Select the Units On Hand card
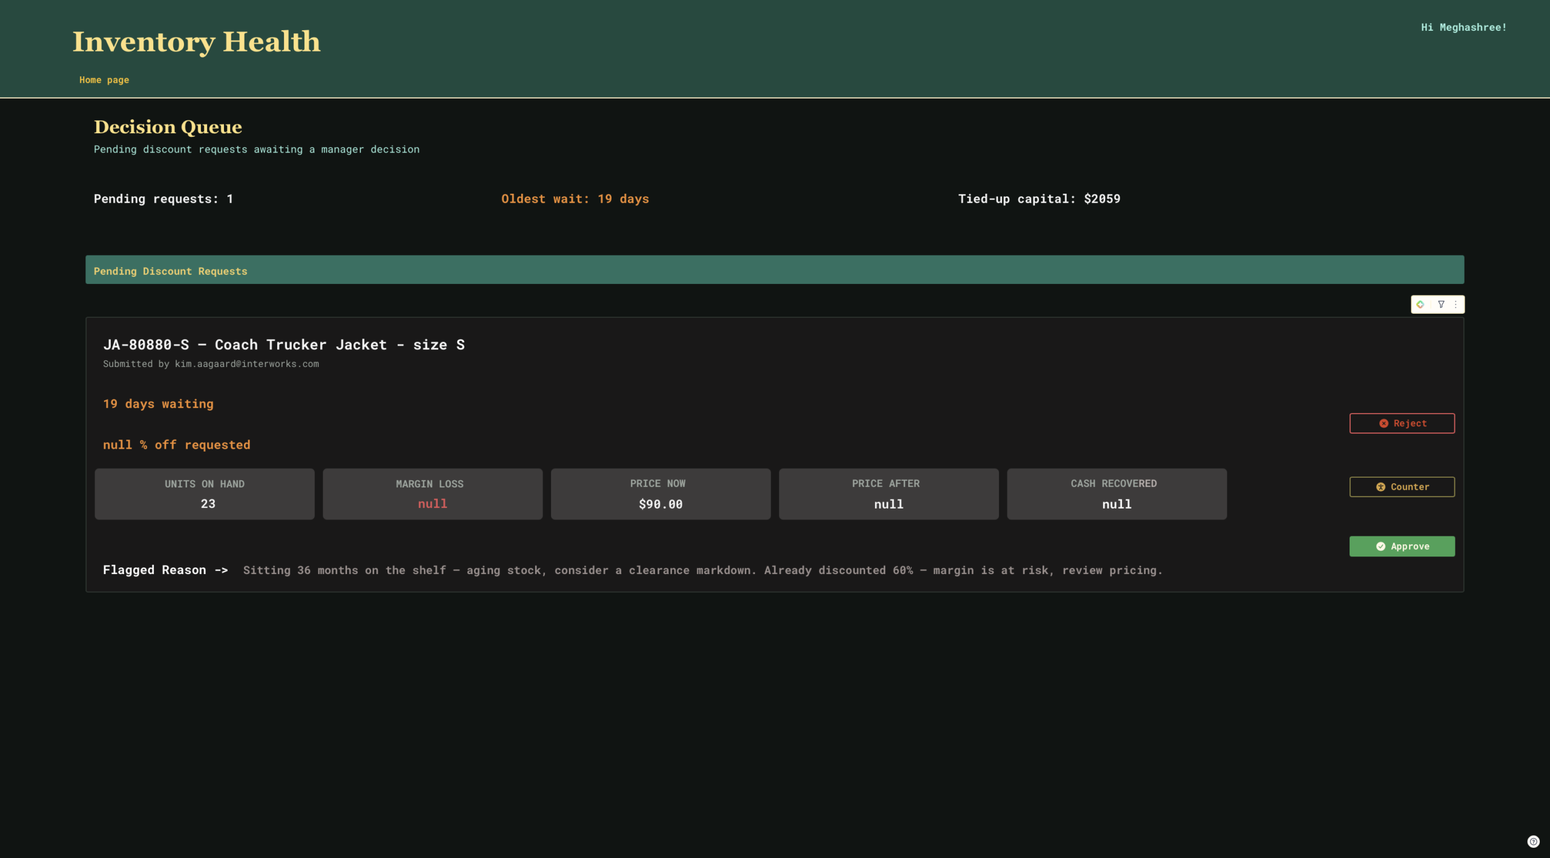This screenshot has height=858, width=1550. pyautogui.click(x=205, y=494)
